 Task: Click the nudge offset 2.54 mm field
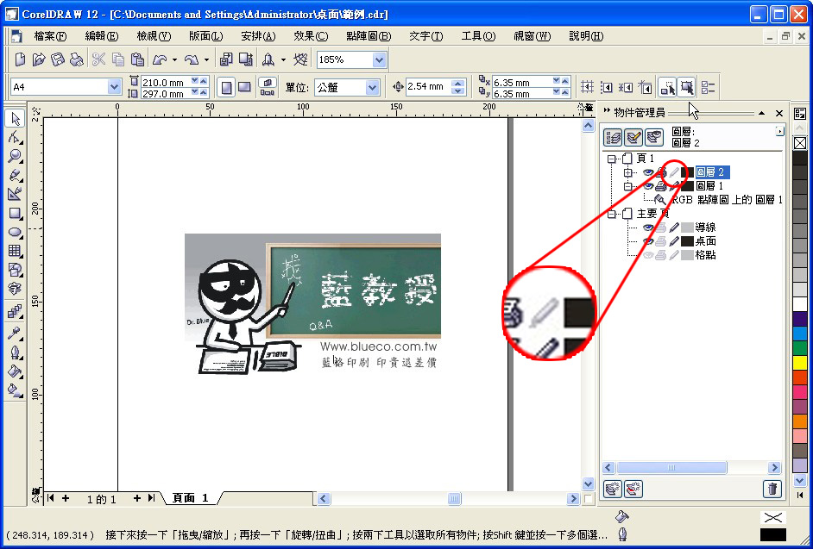click(x=428, y=87)
